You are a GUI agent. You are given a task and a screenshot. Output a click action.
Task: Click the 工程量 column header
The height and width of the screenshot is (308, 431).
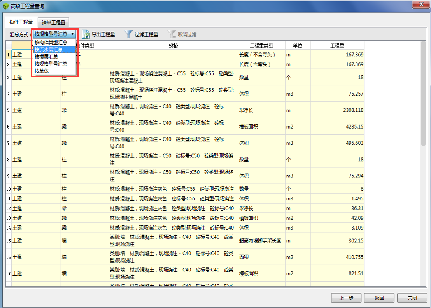coord(337,45)
